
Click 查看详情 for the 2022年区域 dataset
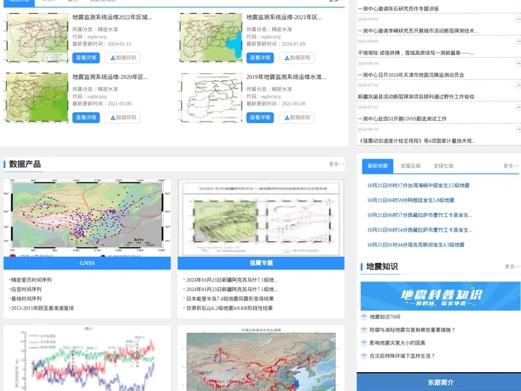coord(86,58)
